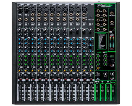This screenshot has width=132, height=106.
Task: Click the channel 5 pan knob
Action: pos(45,75)
